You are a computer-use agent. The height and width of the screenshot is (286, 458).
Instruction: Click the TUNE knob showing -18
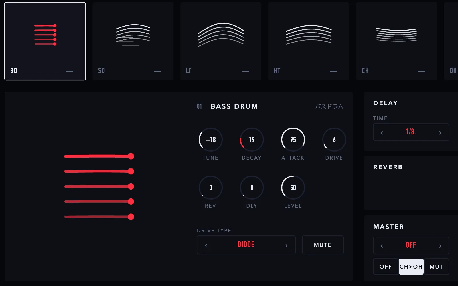[211, 140]
